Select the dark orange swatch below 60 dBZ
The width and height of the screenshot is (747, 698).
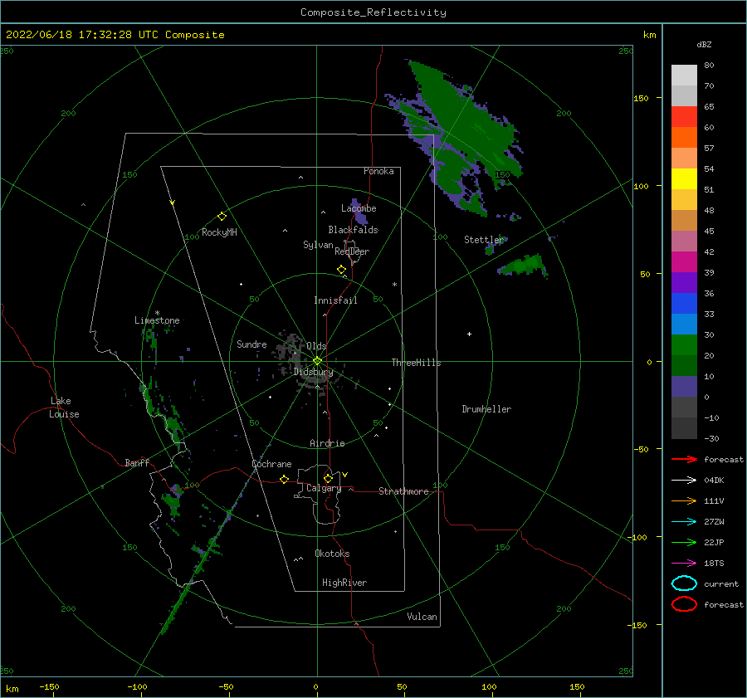click(684, 137)
